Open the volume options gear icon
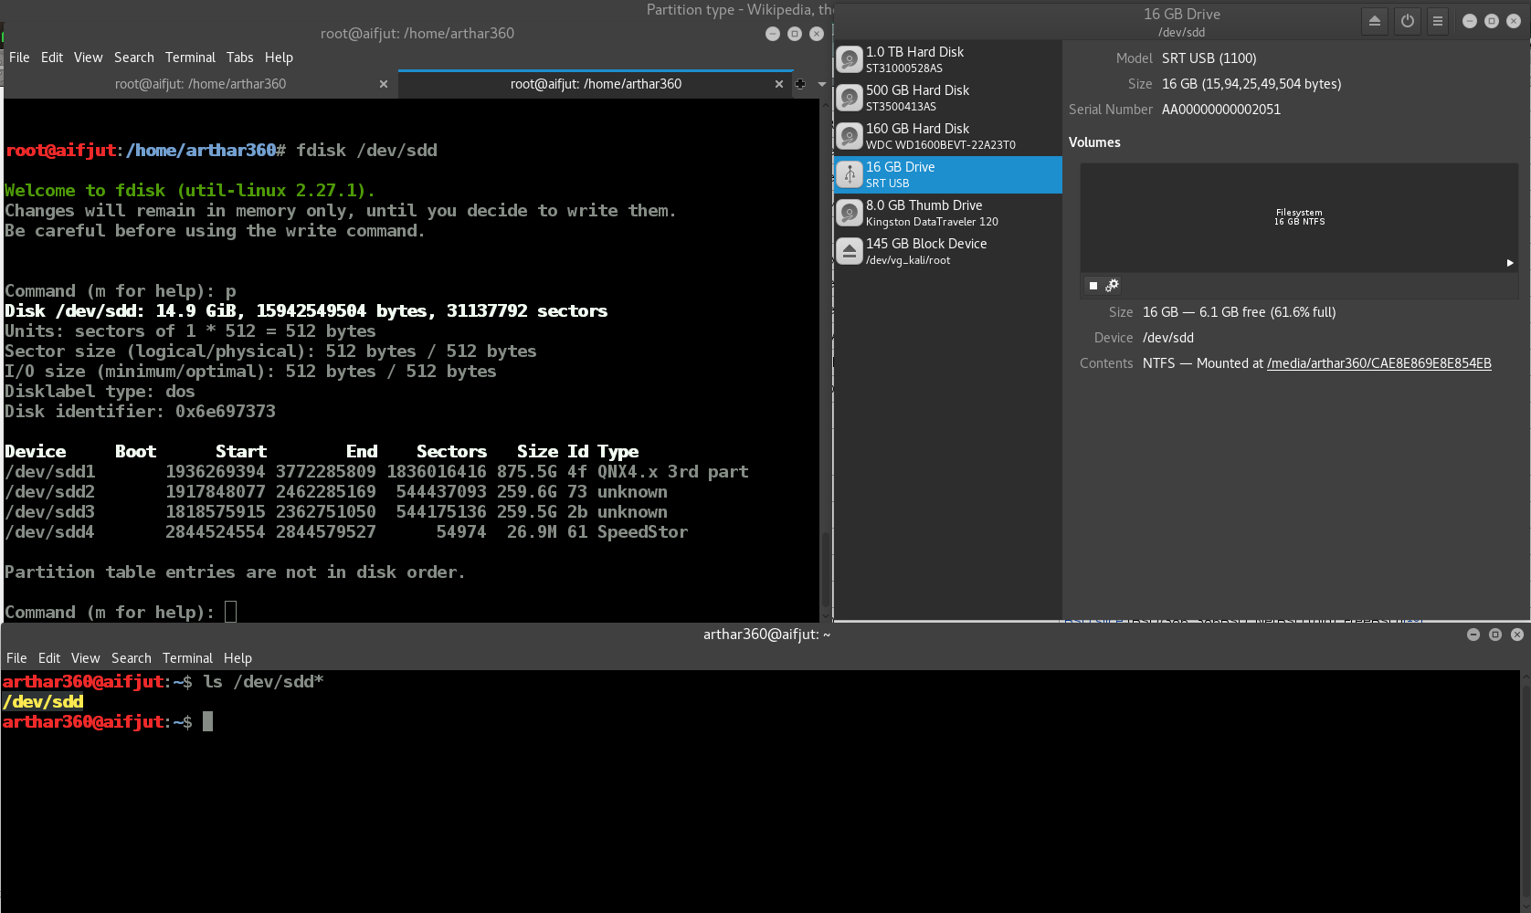Screen dimensions: 1531x913 [x=1112, y=286]
